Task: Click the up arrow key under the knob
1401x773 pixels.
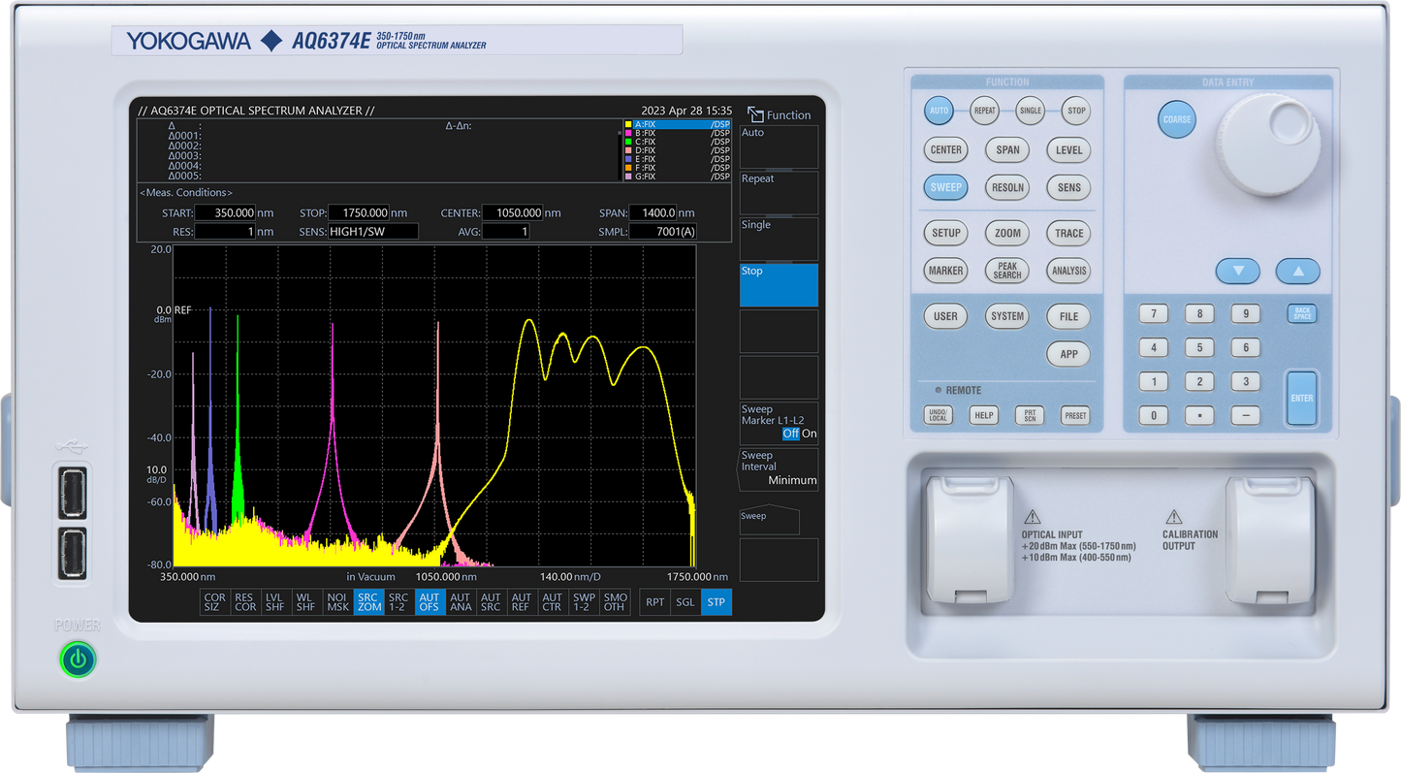Action: point(1297,271)
